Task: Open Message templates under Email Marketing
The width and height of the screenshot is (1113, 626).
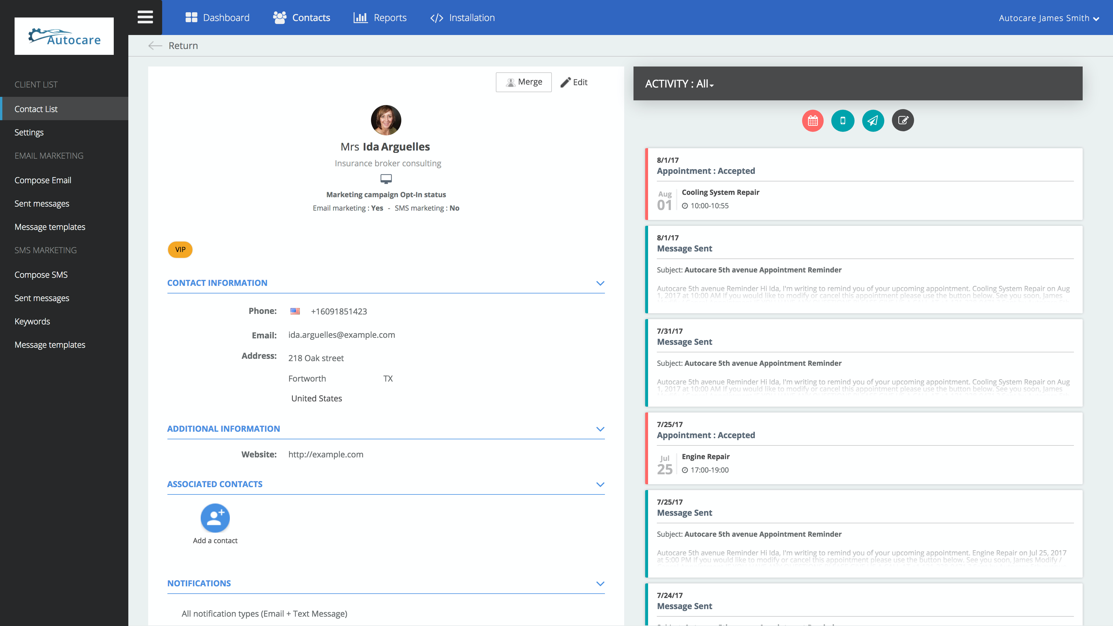Action: point(50,227)
